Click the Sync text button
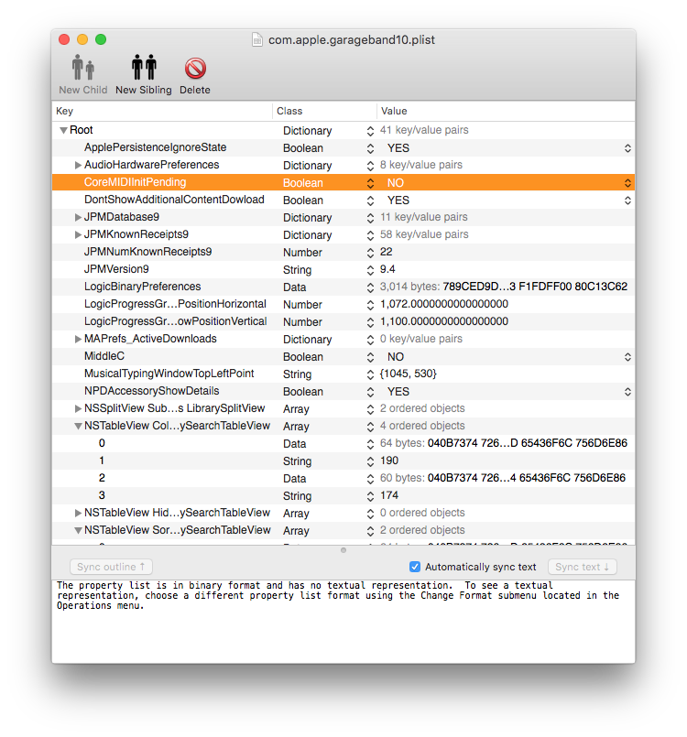 coord(583,567)
